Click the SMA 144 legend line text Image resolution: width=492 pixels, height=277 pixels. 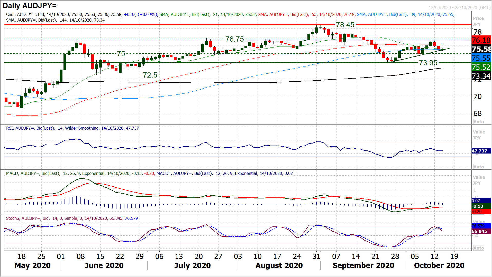(x=55, y=20)
